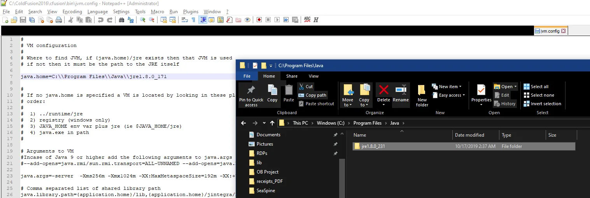This screenshot has width=590, height=198.
Task: Click the Print icon in Notepad++ toolbar
Action: click(x=58, y=20)
